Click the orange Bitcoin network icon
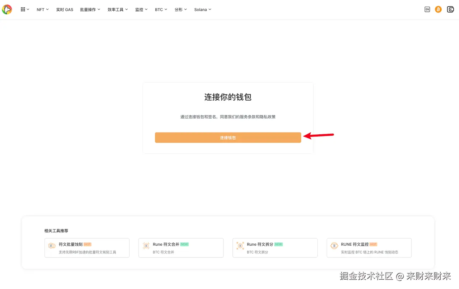 pyautogui.click(x=438, y=9)
